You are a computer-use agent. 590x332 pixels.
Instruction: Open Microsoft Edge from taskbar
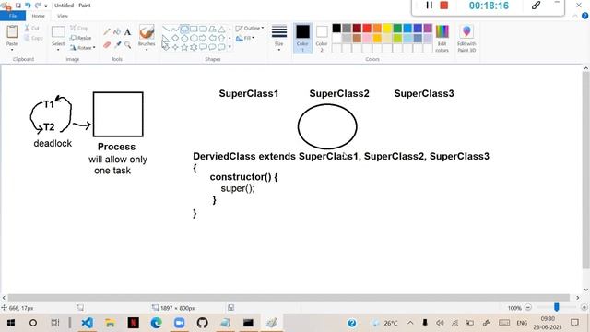coord(156,323)
